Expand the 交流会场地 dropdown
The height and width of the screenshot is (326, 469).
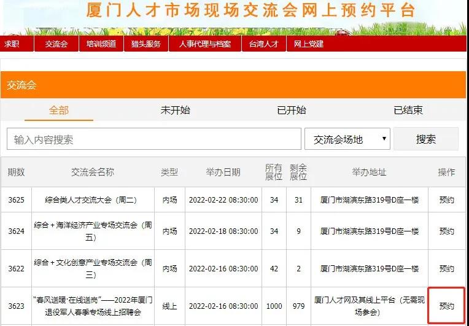[x=347, y=139]
